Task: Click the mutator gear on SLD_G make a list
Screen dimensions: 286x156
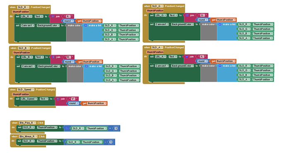Action: [220, 24]
